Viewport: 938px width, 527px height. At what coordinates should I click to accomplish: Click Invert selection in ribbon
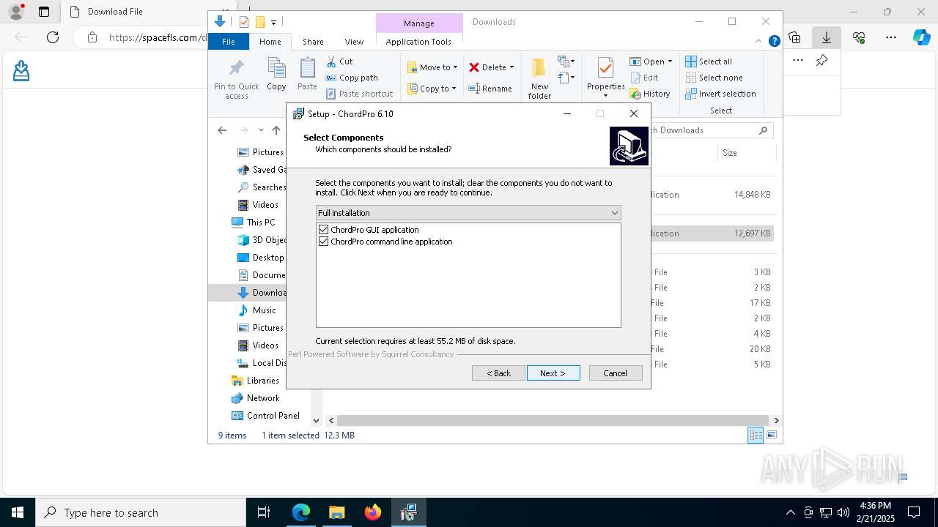pos(720,94)
